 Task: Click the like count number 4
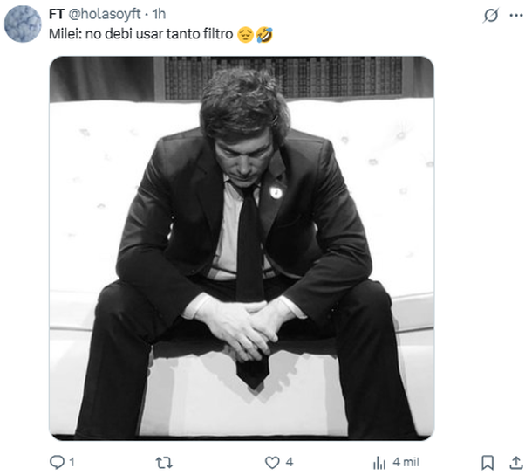(x=289, y=462)
